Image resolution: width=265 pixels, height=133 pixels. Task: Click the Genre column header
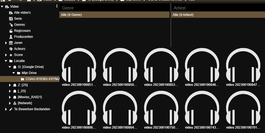(114, 8)
